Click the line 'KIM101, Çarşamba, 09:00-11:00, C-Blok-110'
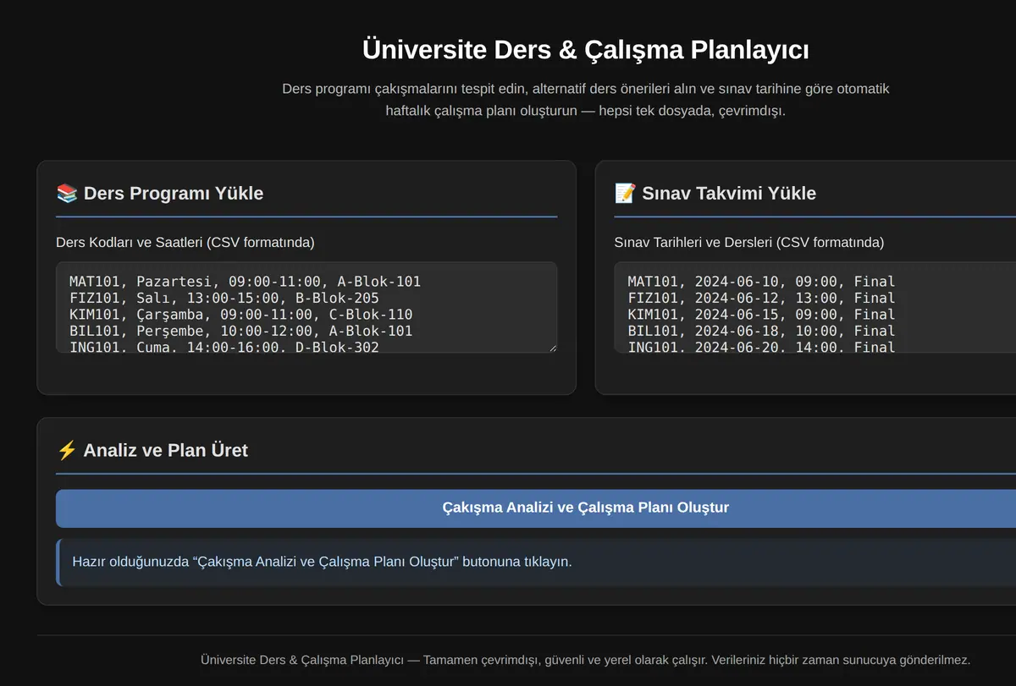The width and height of the screenshot is (1016, 686). (x=240, y=315)
